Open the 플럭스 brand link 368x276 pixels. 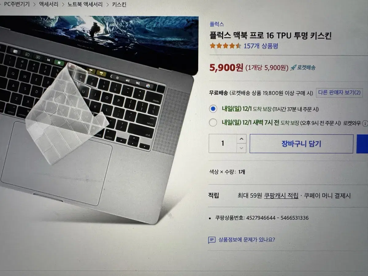click(217, 24)
